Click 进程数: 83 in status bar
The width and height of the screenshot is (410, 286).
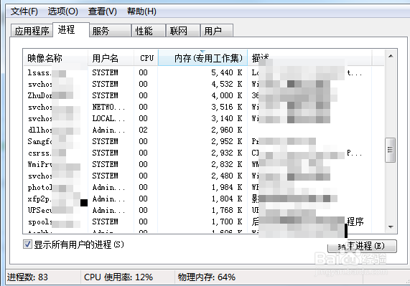[x=27, y=277]
